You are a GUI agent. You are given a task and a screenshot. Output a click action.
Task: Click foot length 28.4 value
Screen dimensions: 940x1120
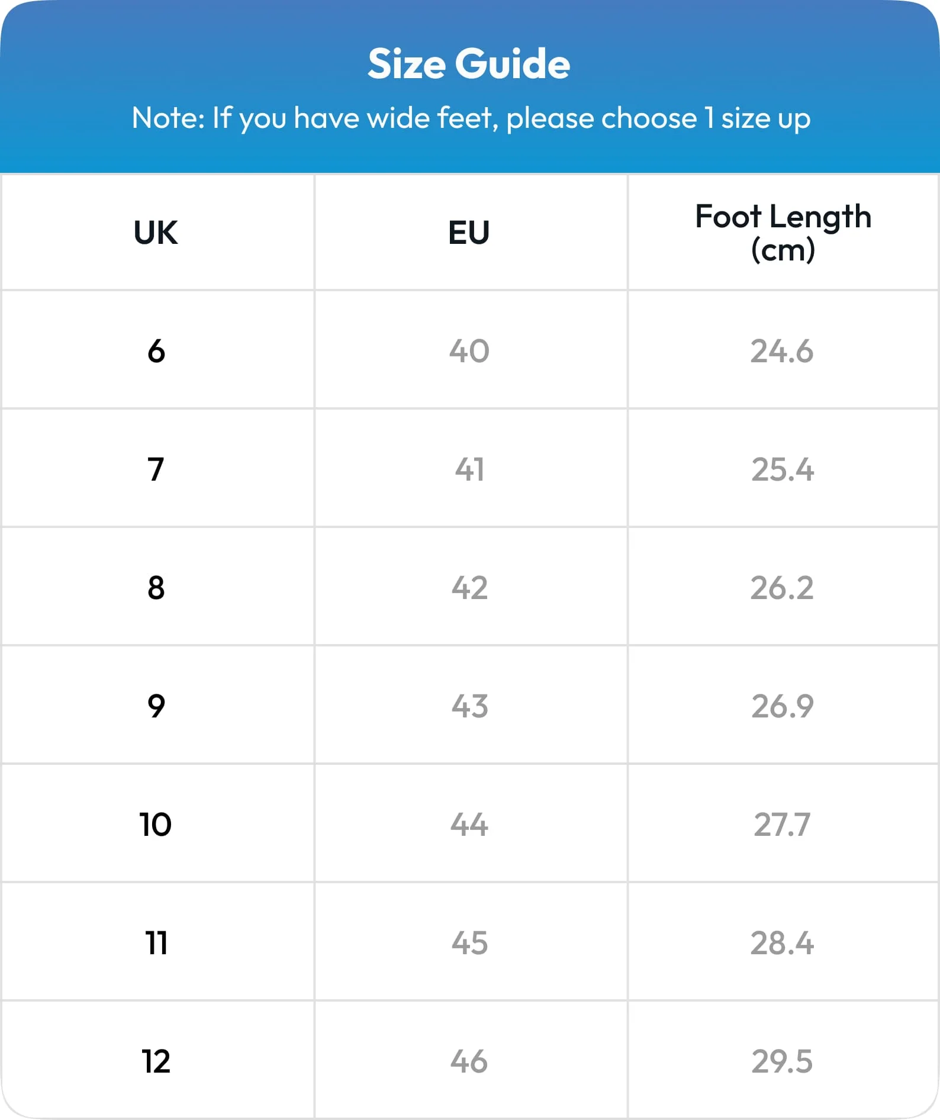pyautogui.click(x=782, y=942)
